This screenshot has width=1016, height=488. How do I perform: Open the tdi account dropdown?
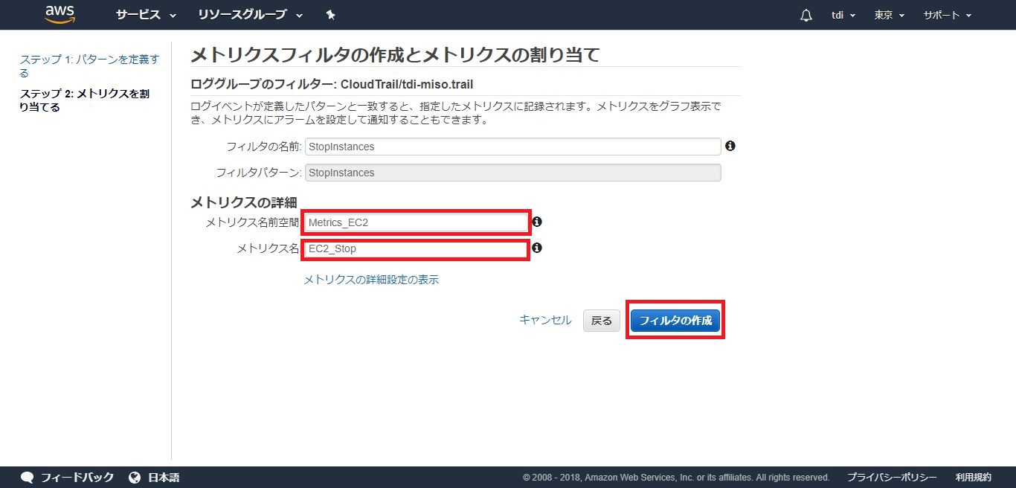pyautogui.click(x=843, y=15)
